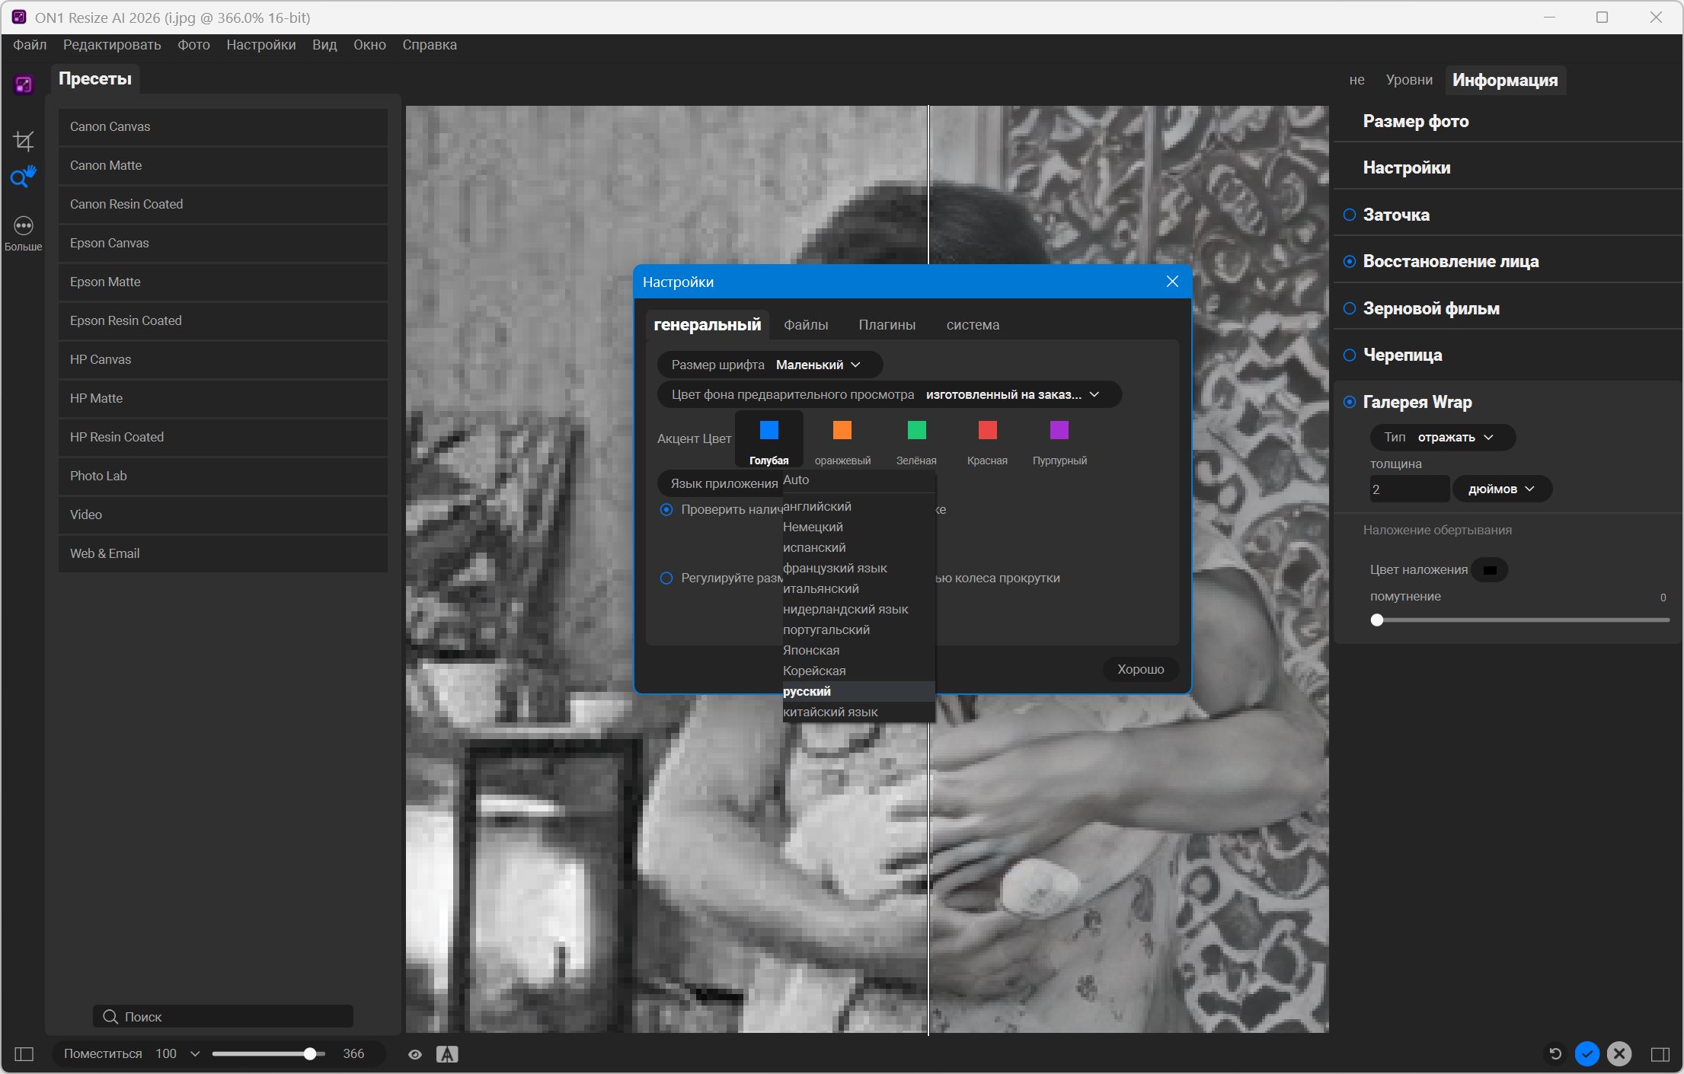Switch to the Плагины tab

[x=887, y=325]
